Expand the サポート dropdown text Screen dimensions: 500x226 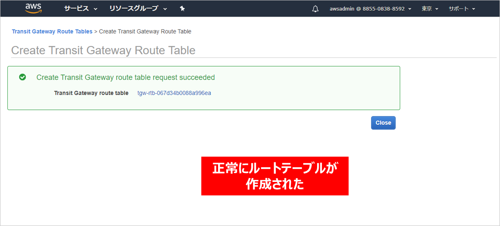pyautogui.click(x=458, y=9)
